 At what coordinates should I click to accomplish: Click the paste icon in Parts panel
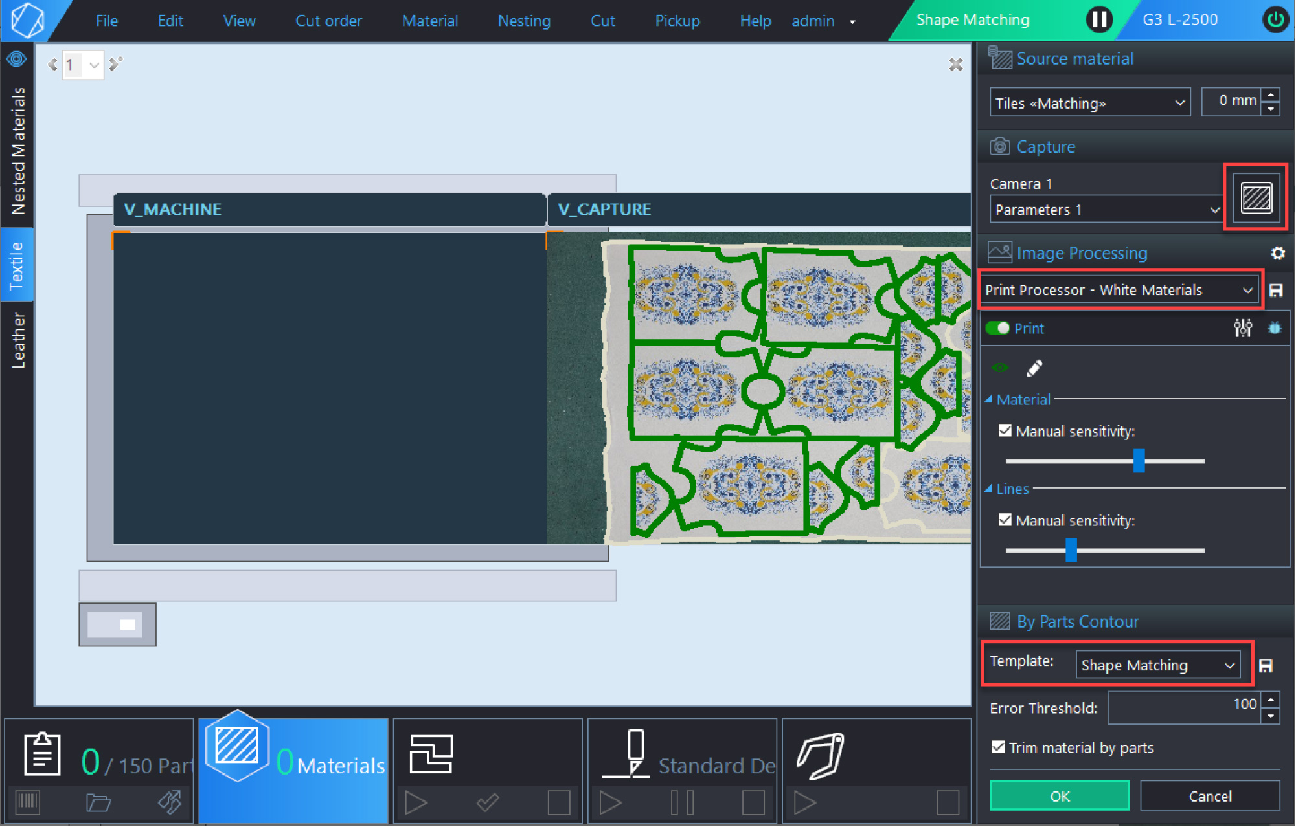tap(170, 803)
